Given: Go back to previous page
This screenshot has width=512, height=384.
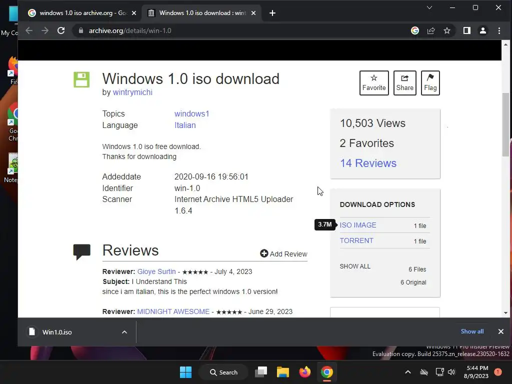Looking at the screenshot, I should [29, 30].
